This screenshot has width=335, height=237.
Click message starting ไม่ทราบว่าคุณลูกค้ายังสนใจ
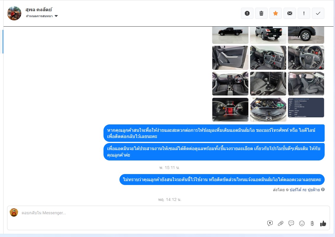(x=222, y=180)
